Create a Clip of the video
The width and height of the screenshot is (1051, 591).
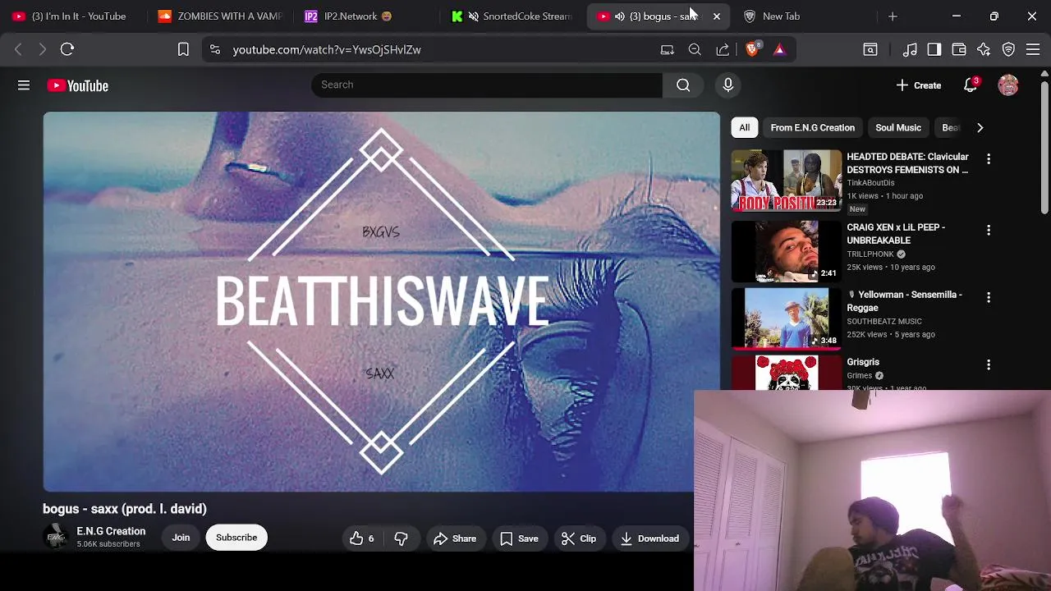pos(579,538)
